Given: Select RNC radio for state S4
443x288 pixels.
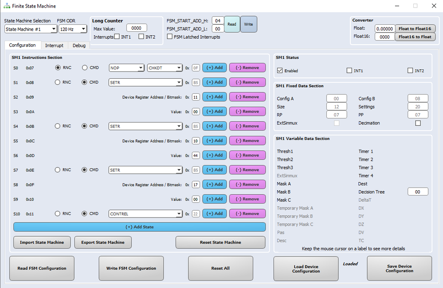Looking at the screenshot, I should coord(58,126).
